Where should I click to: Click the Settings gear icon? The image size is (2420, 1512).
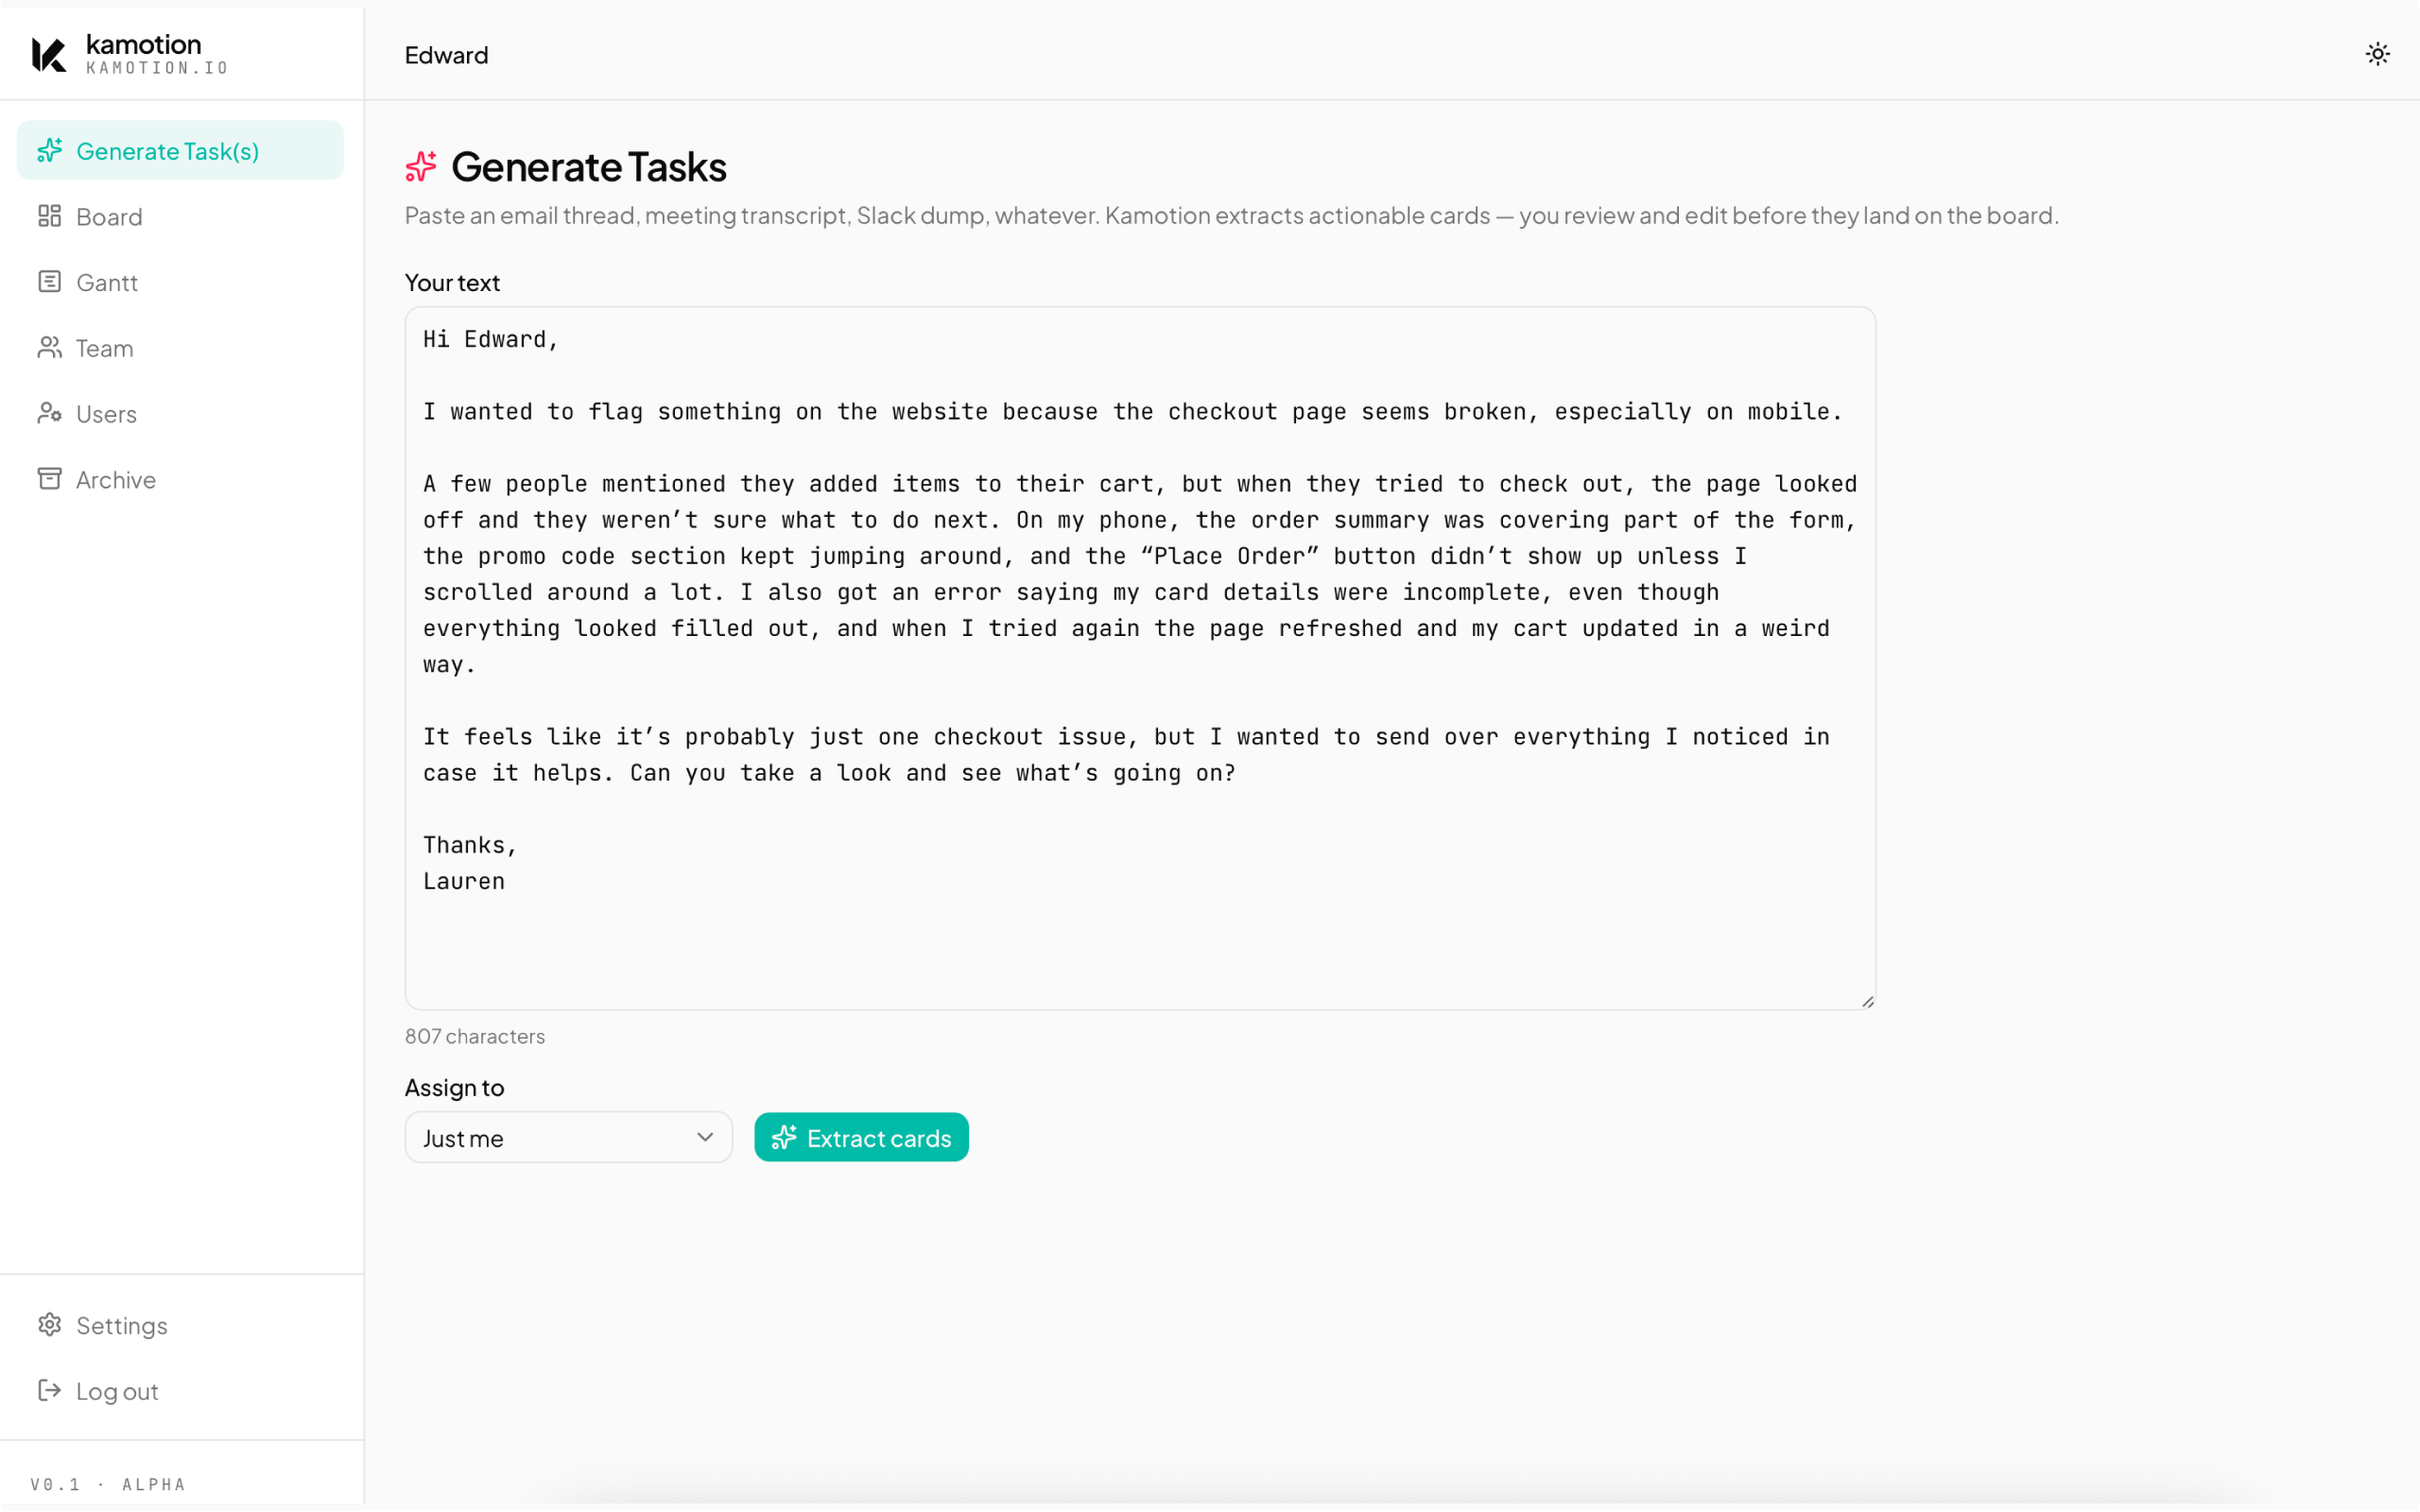pos(50,1325)
